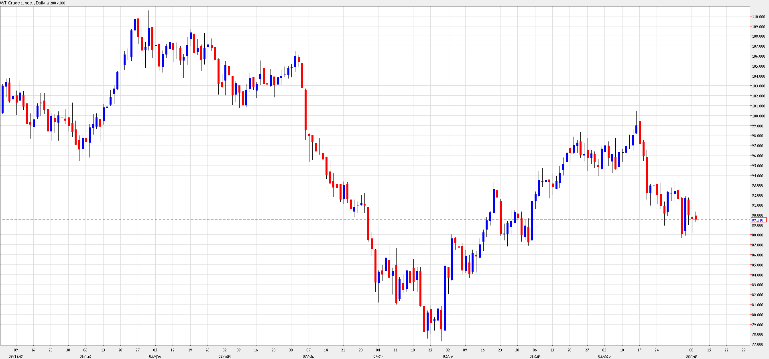Select the 07/ month label on time axis
This screenshot has width=769, height=359.
[308, 356]
